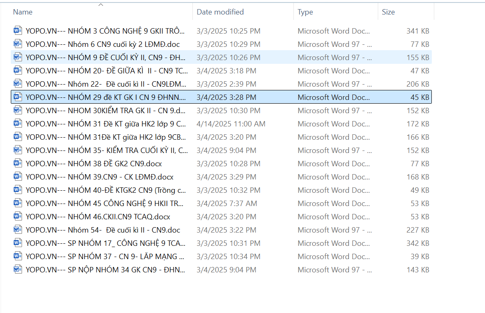
Task: Select file NHÓM 35- KIỂM TRA CUỐI KỲ II
Action: click(x=106, y=150)
